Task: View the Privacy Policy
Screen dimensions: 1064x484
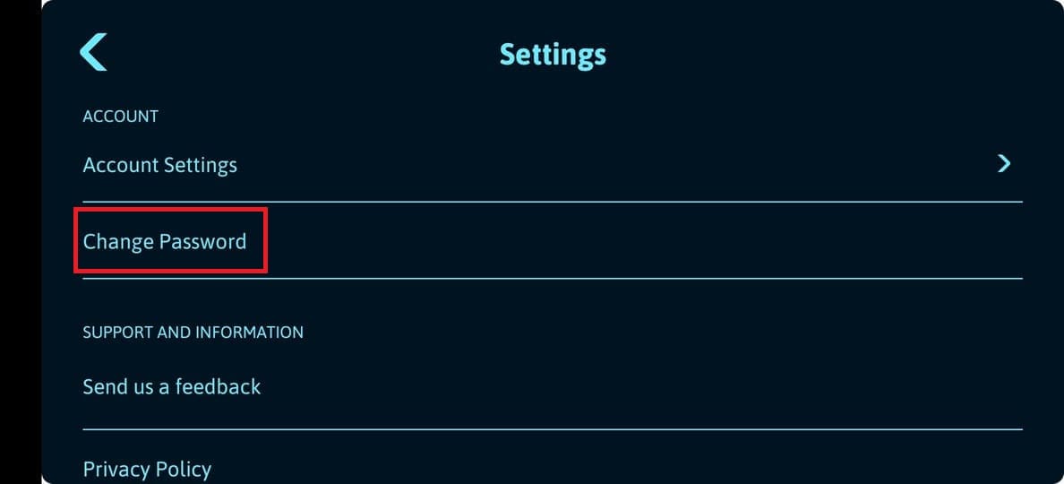Action: [x=147, y=469]
